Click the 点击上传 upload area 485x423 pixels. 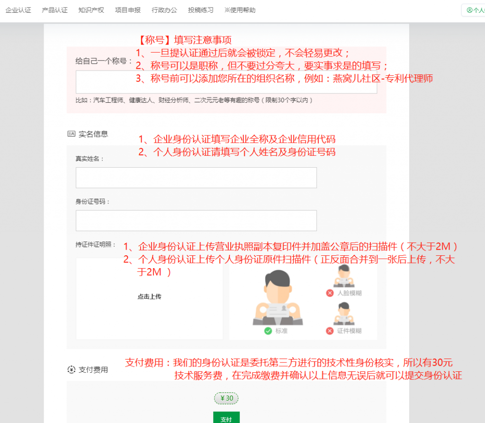pos(149,298)
